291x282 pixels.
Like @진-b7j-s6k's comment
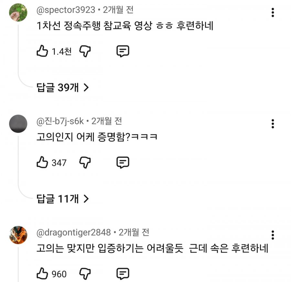tap(43, 162)
